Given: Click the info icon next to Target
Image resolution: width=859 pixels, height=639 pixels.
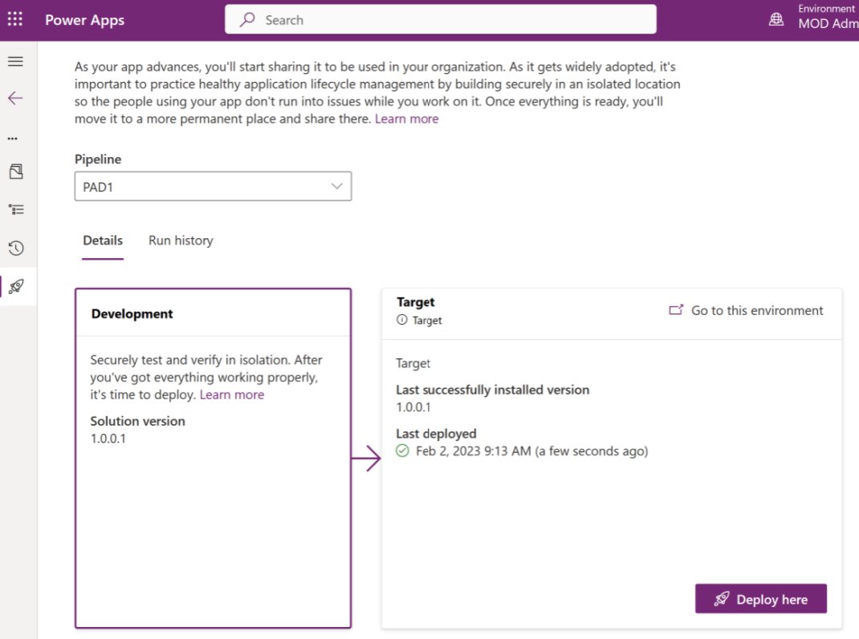Looking at the screenshot, I should pos(400,320).
